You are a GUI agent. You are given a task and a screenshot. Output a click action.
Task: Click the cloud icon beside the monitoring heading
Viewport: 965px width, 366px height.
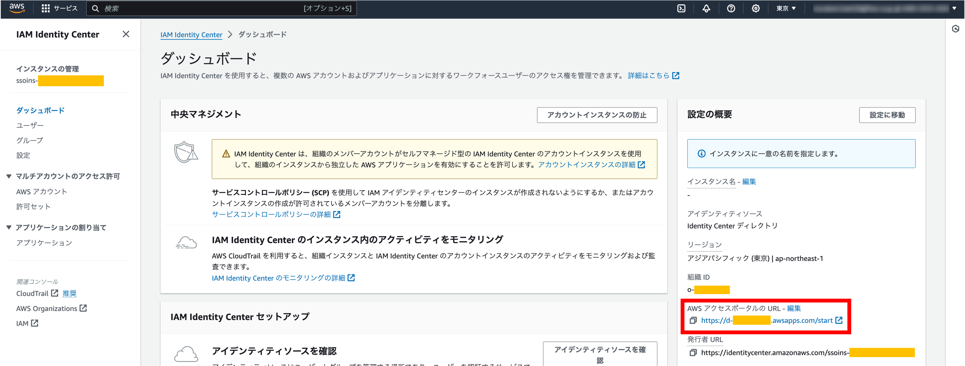[x=186, y=243]
